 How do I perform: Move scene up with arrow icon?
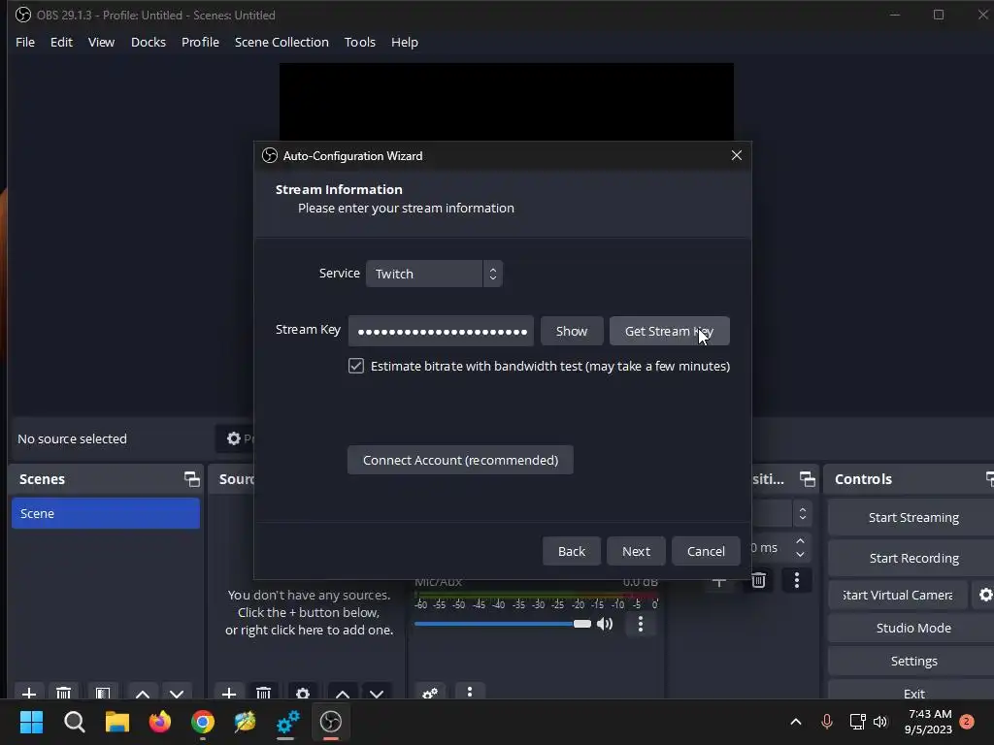click(143, 693)
